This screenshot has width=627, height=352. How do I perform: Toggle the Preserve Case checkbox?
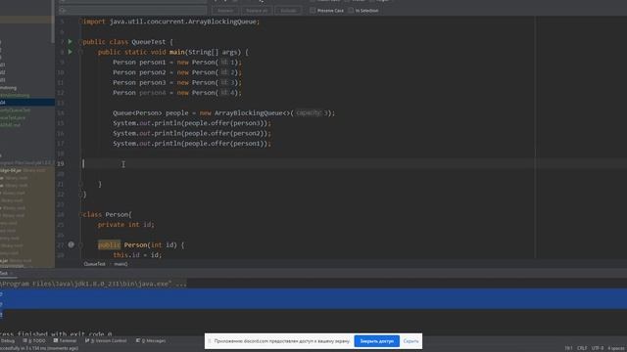(313, 11)
